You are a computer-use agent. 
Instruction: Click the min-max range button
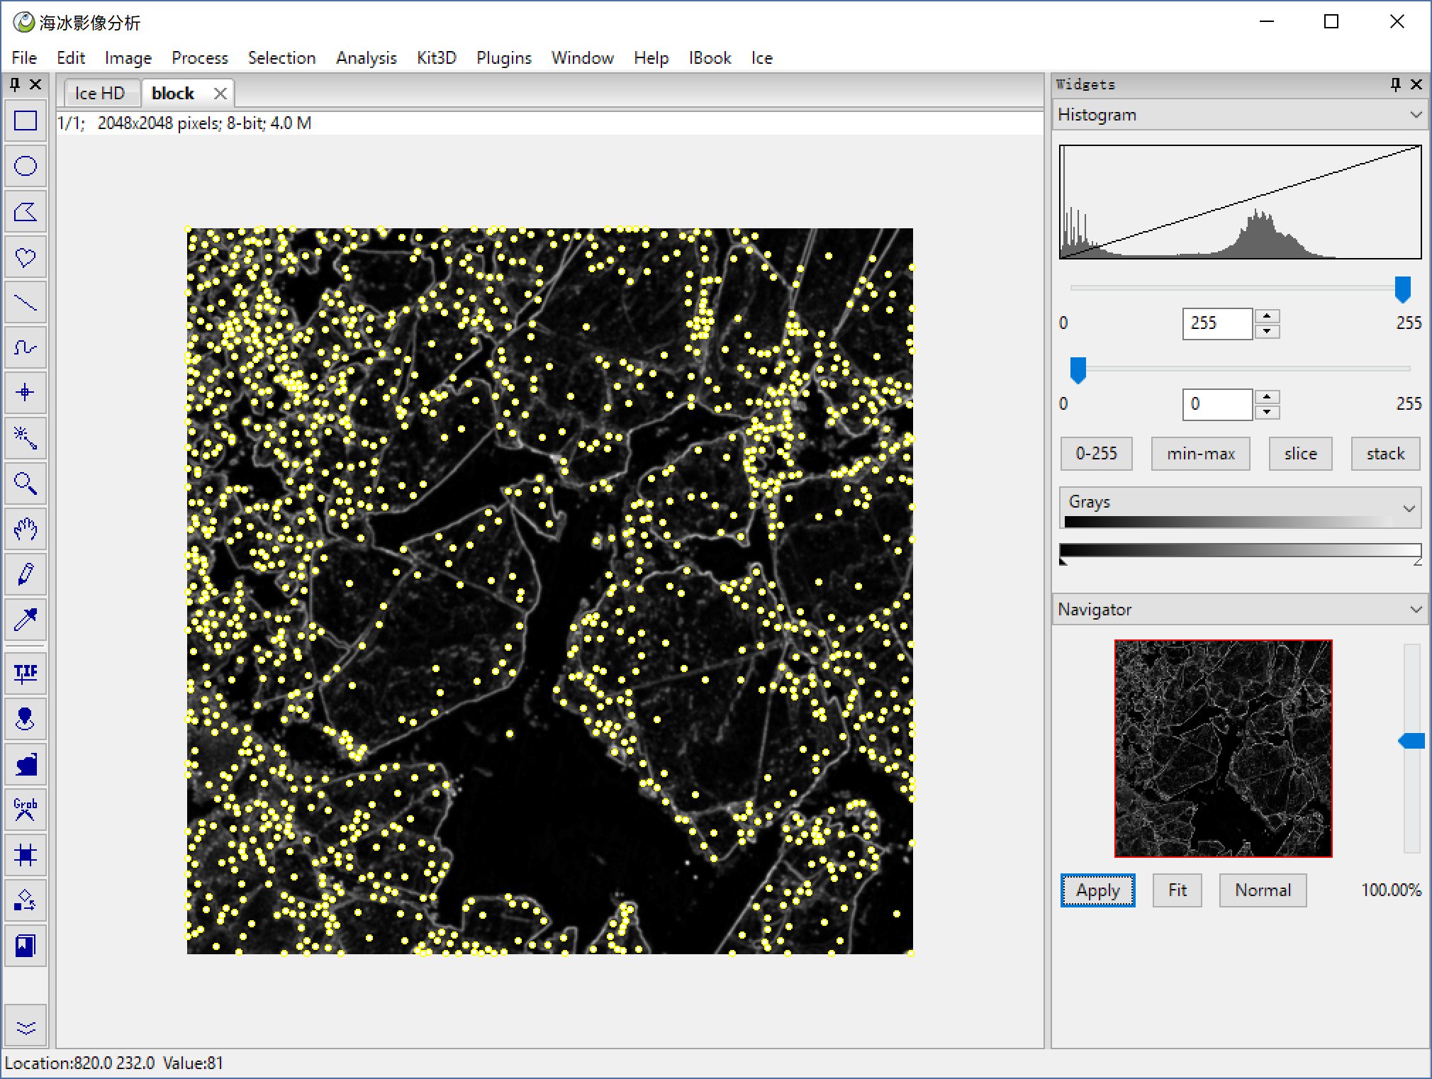click(x=1200, y=454)
